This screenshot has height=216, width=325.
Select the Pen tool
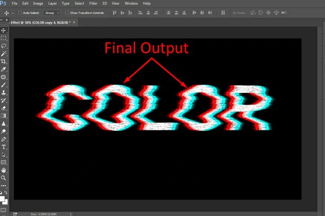click(3, 139)
